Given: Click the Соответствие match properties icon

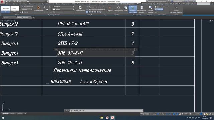Looking at the screenshot, I should 39,8.
